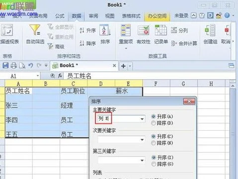The width and height of the screenshot is (238, 179).
Task: Open the primary keyword dropdown
Action: click(142, 119)
